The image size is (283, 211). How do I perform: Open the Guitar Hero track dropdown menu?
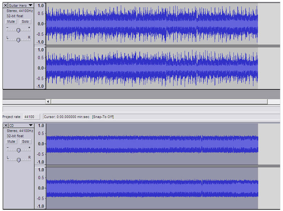coord(30,5)
